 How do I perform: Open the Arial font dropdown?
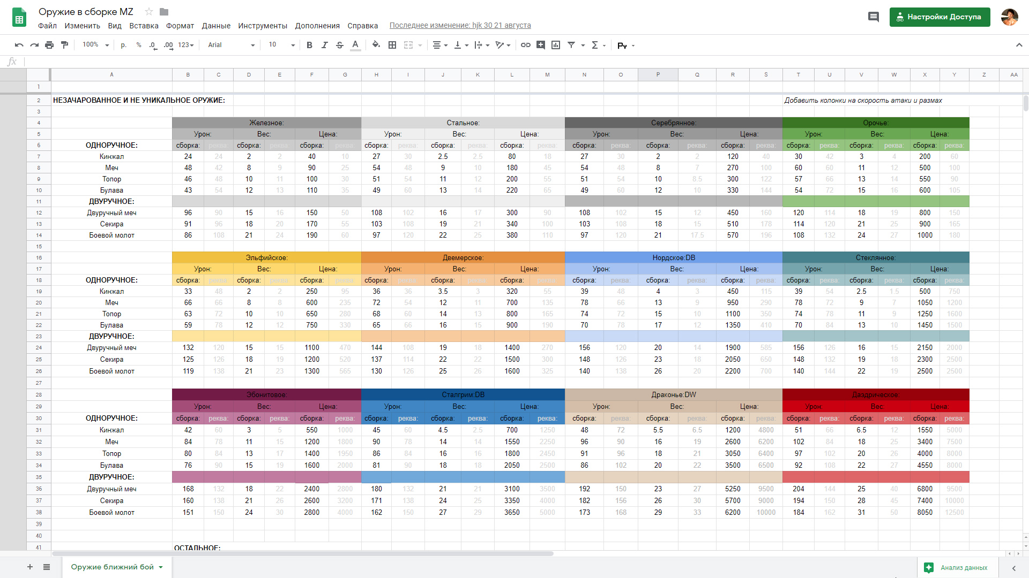click(x=231, y=45)
